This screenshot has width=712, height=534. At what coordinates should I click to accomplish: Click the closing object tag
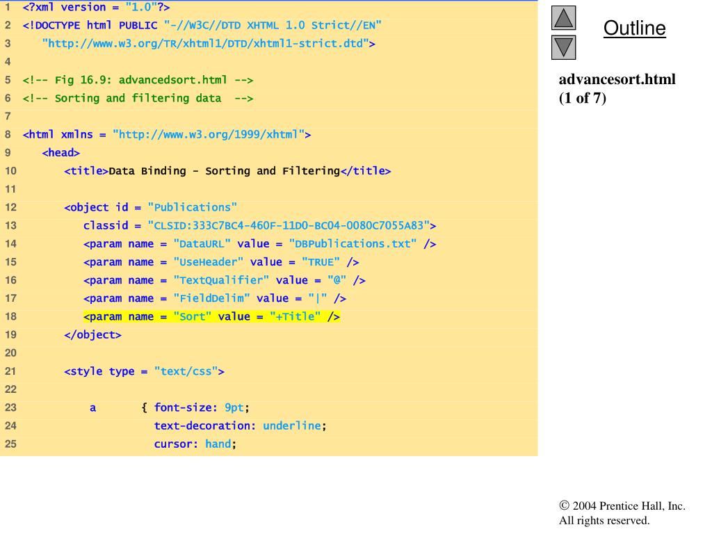coord(92,334)
